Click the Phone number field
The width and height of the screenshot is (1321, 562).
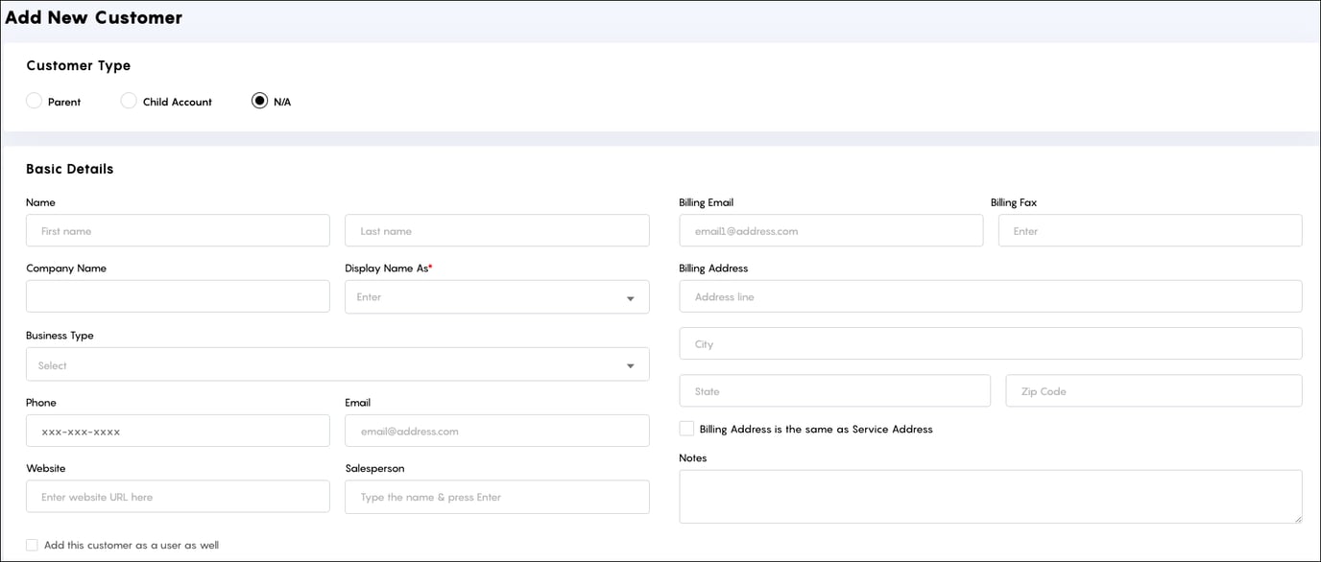pos(178,431)
